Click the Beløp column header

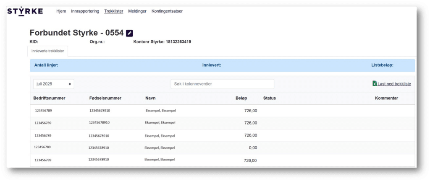pyautogui.click(x=241, y=98)
